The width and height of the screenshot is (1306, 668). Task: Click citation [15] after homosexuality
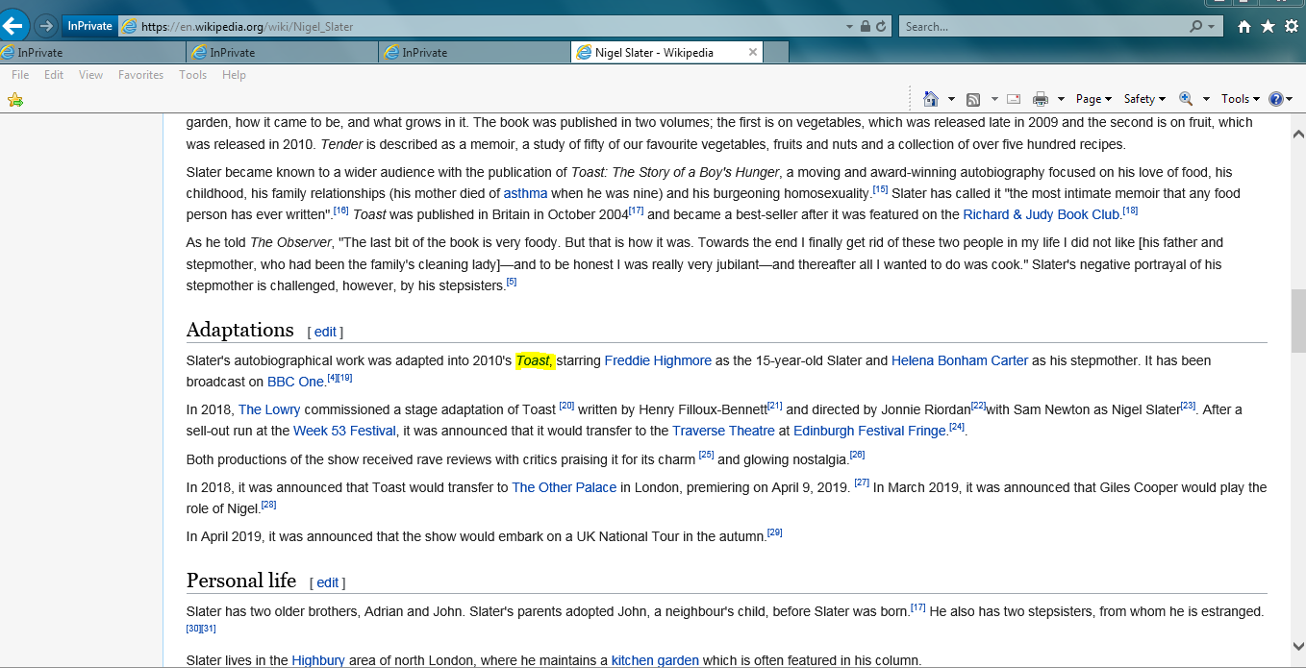pyautogui.click(x=880, y=189)
